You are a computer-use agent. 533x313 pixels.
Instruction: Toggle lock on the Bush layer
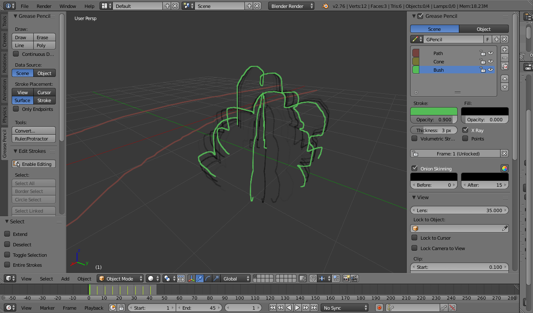(482, 70)
